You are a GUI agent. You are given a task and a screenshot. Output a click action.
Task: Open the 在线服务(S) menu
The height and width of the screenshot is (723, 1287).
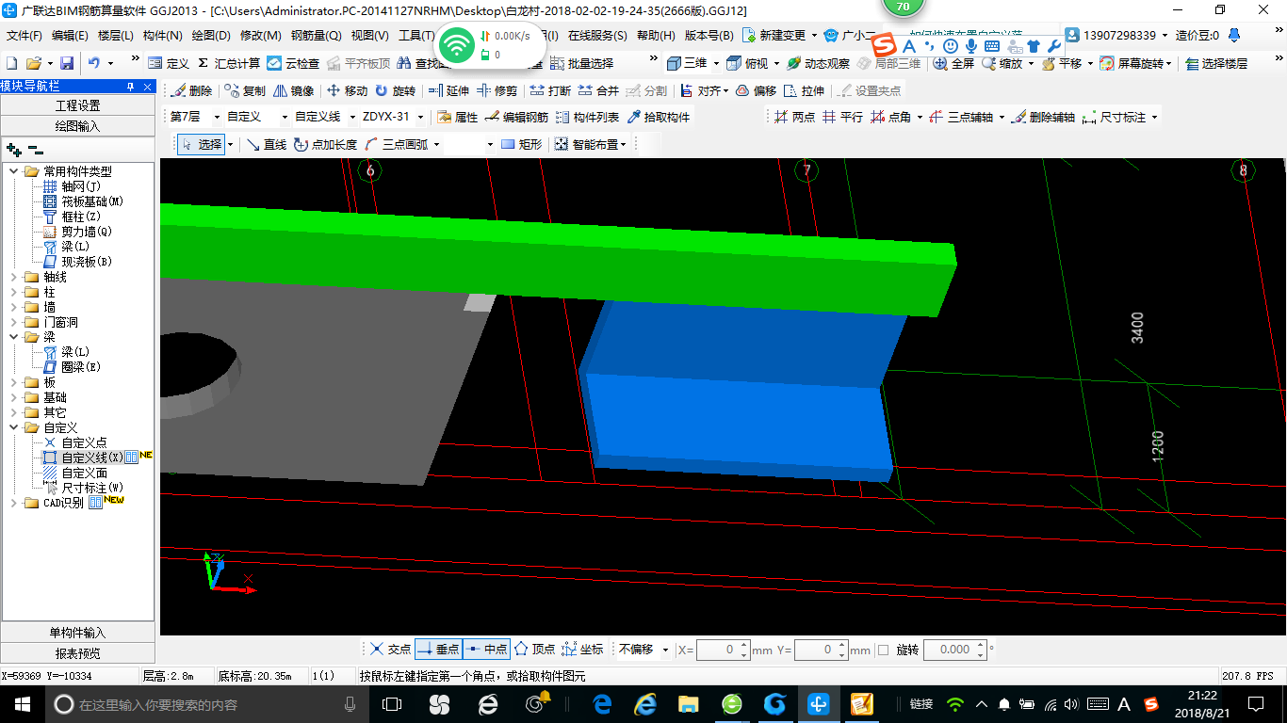pos(596,36)
